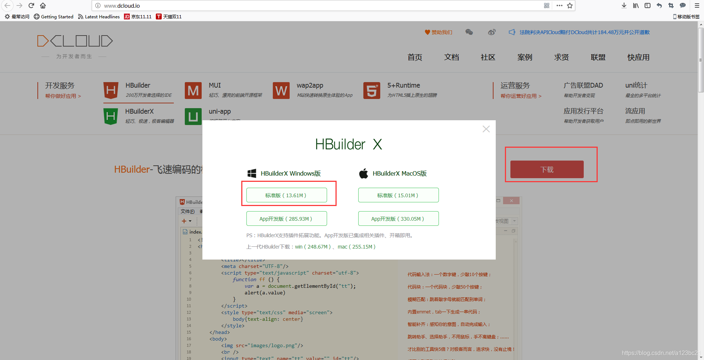This screenshot has height=360, width=704.
Task: Open 广告联盟DAD service
Action: tap(583, 85)
